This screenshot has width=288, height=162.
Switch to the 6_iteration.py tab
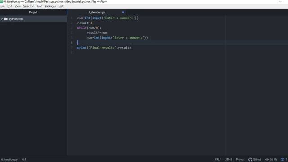point(97,12)
